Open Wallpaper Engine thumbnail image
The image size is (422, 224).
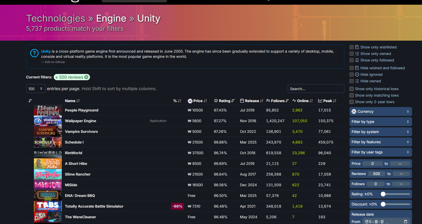tap(48, 121)
